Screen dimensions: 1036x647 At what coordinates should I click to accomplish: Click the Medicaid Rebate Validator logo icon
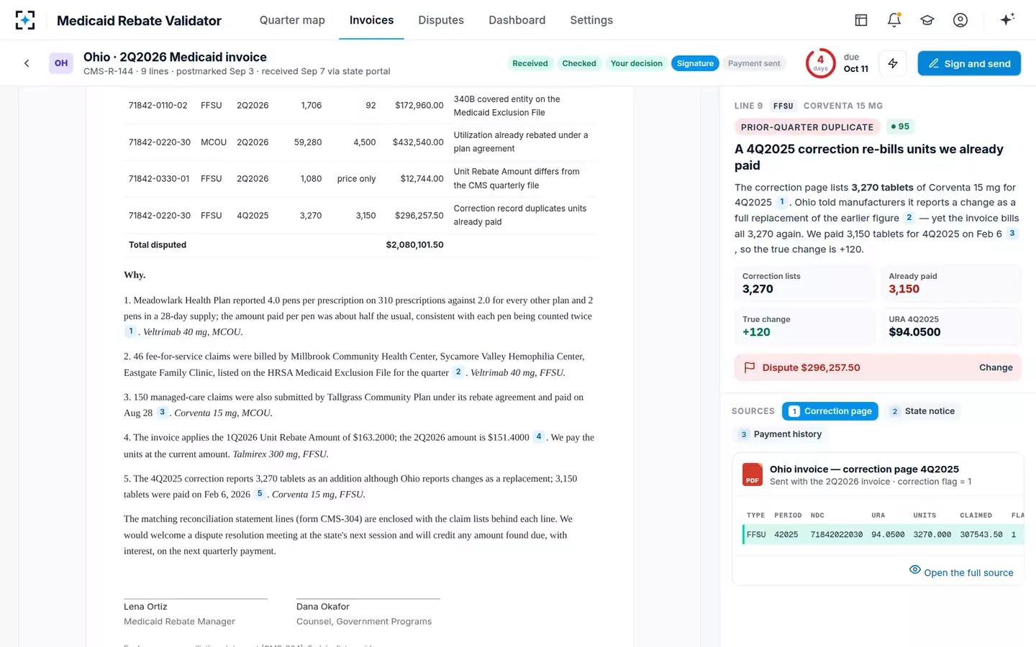pyautogui.click(x=25, y=20)
